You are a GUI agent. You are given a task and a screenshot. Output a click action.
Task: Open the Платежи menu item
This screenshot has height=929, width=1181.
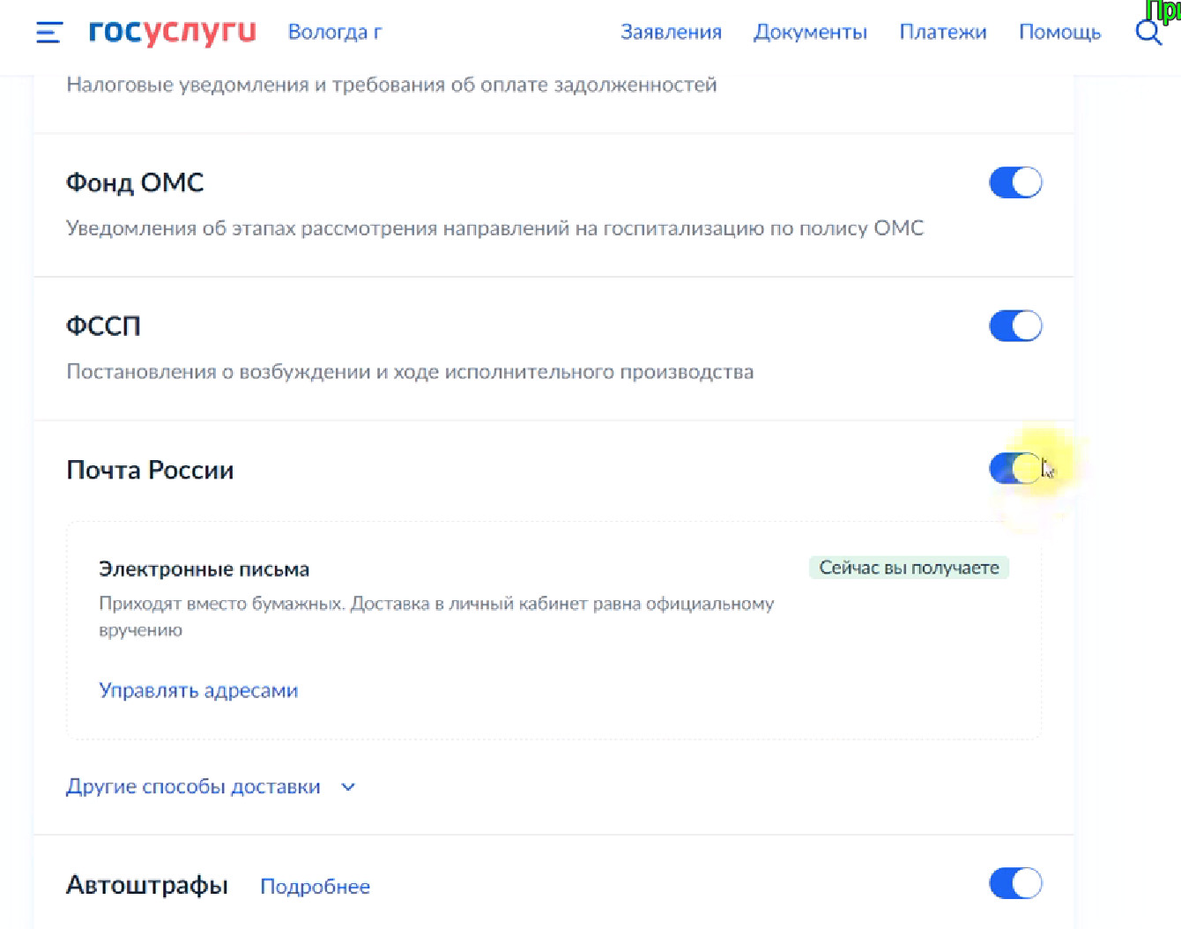coord(942,33)
